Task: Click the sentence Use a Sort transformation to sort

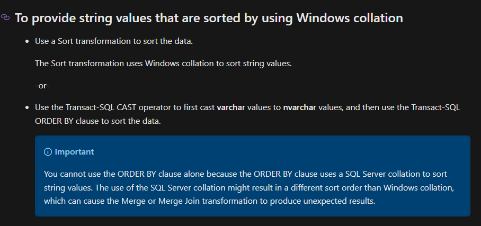Action: click(114, 41)
